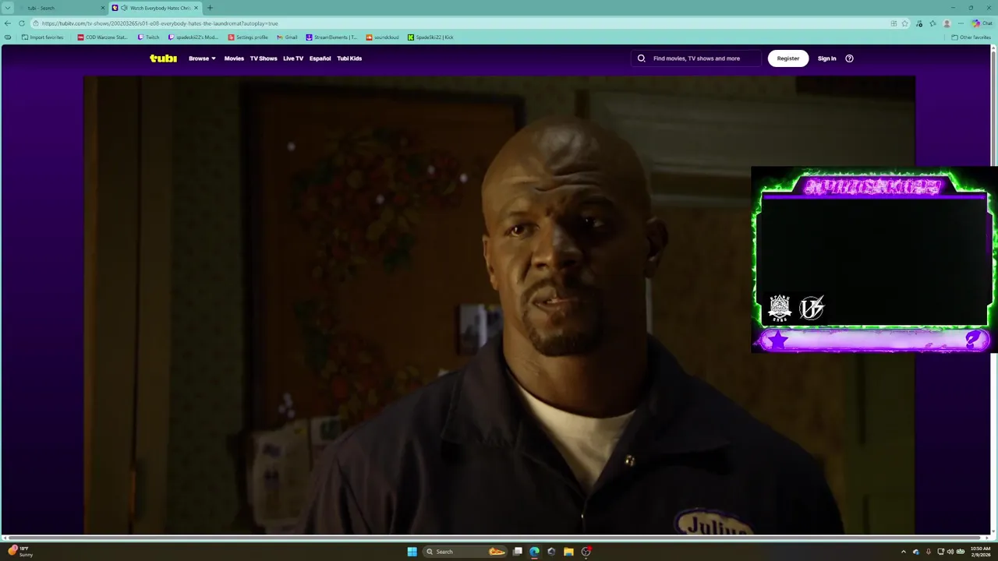Focus the Find movies, TV shows search field
The height and width of the screenshot is (561, 998).
point(696,58)
